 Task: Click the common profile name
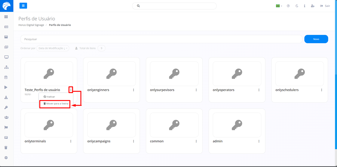(157, 141)
